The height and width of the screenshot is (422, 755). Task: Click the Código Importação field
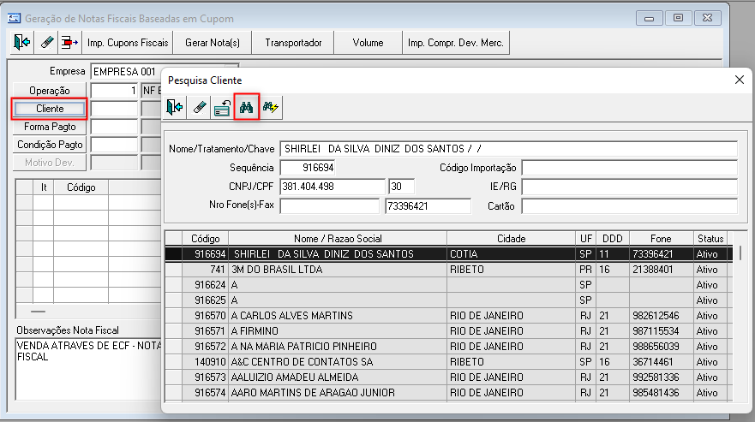629,168
